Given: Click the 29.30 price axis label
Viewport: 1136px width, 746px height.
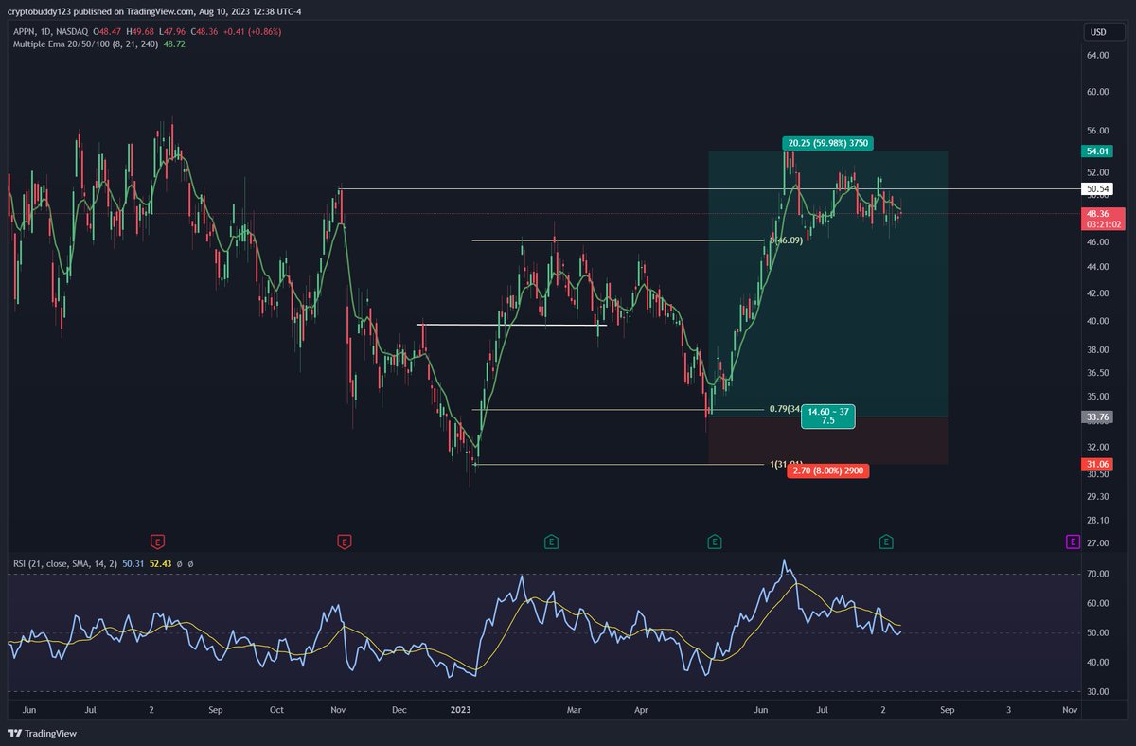Looking at the screenshot, I should pyautogui.click(x=1097, y=496).
